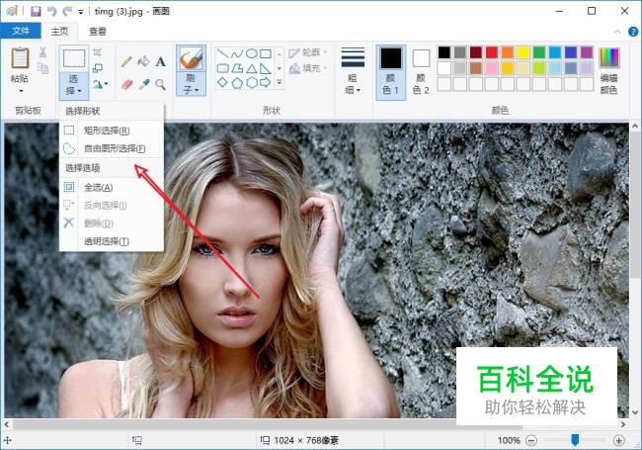Screen dimensions: 642x450
Task: Click the 1024 × 768像素 status text
Action: tap(306, 440)
